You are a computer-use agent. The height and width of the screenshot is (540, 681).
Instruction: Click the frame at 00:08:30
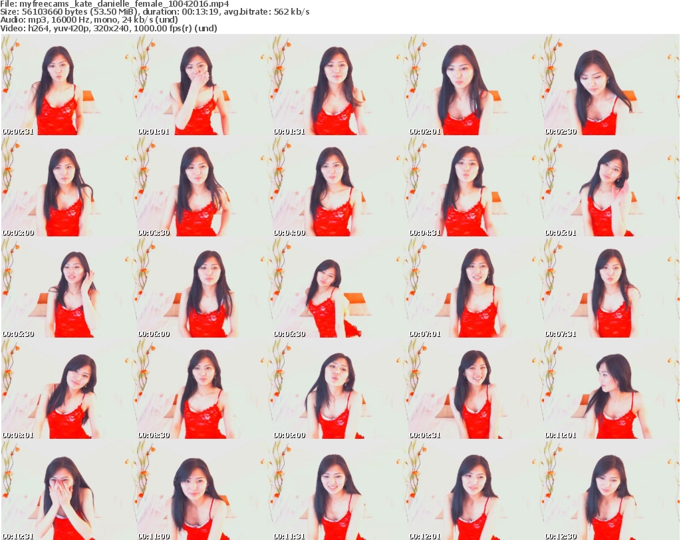pyautogui.click(x=204, y=389)
